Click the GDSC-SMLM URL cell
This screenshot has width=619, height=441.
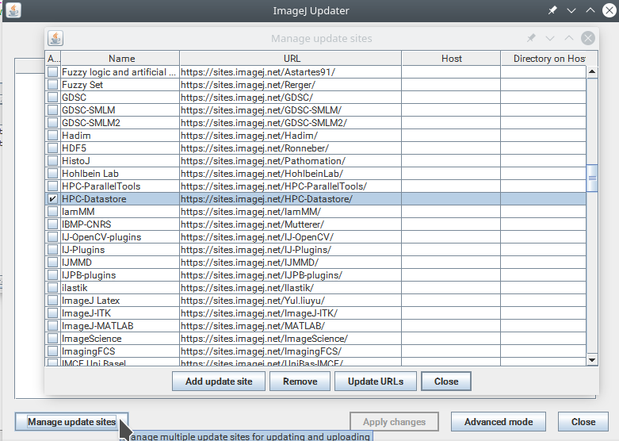pos(291,110)
